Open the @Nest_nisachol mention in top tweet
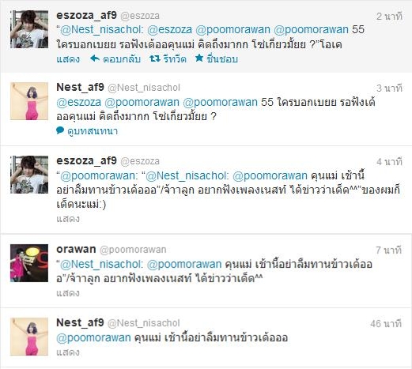The height and width of the screenshot is (369, 412). (102, 29)
